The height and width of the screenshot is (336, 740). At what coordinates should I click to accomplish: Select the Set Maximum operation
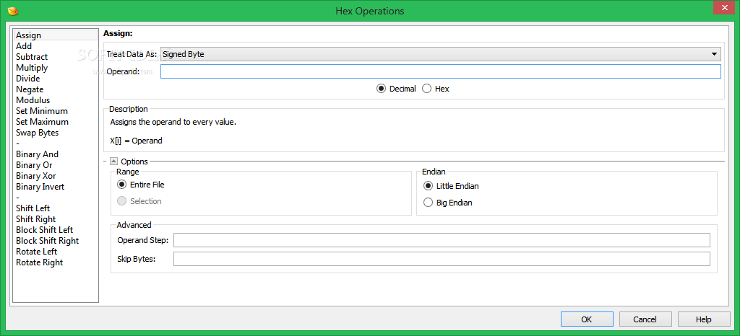(56, 122)
